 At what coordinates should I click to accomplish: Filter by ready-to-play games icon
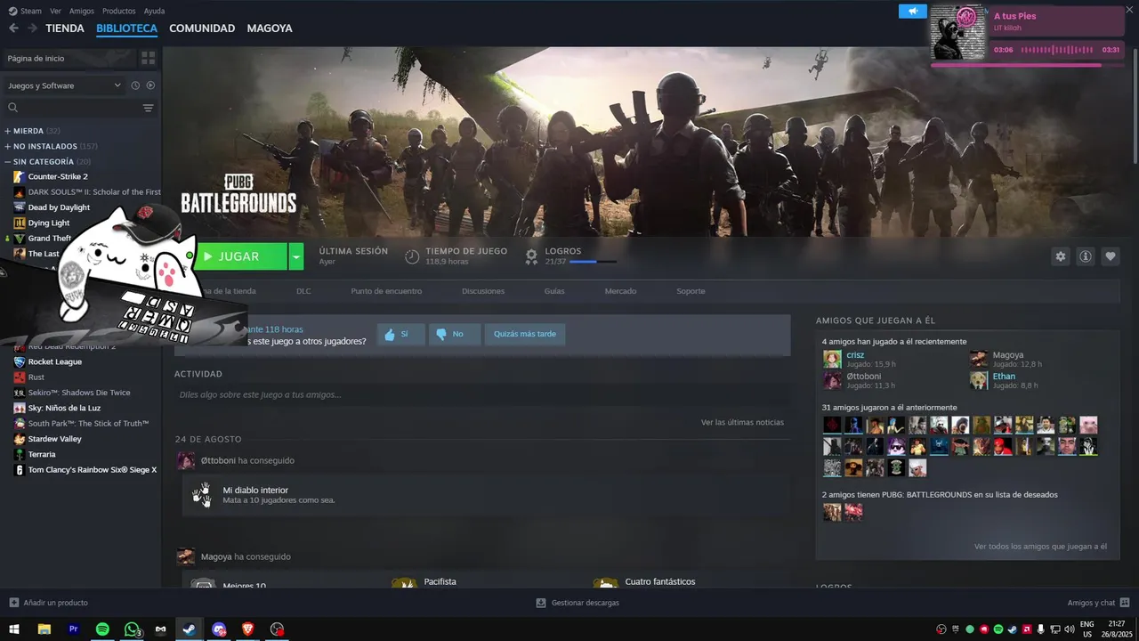coord(150,85)
